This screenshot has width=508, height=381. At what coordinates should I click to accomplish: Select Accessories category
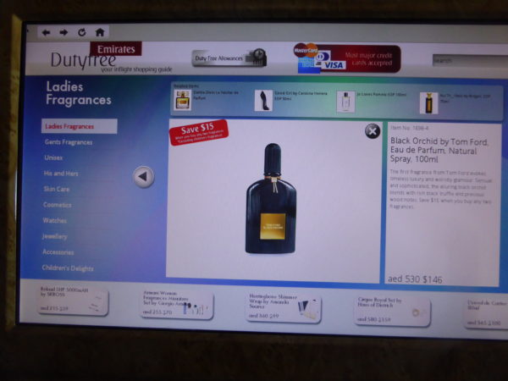click(x=58, y=252)
